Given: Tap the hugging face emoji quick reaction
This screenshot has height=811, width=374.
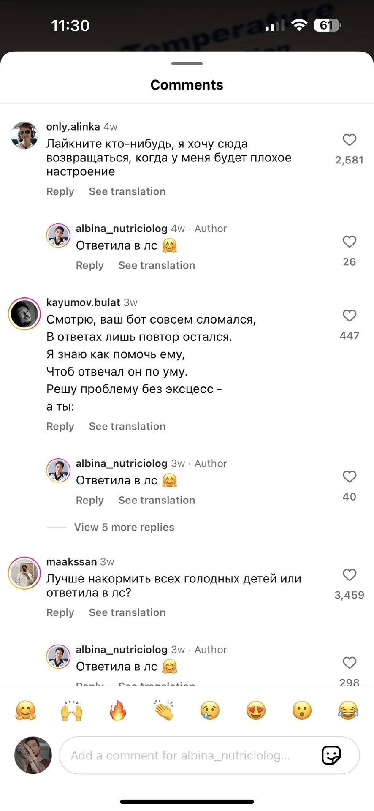Looking at the screenshot, I should point(26,710).
